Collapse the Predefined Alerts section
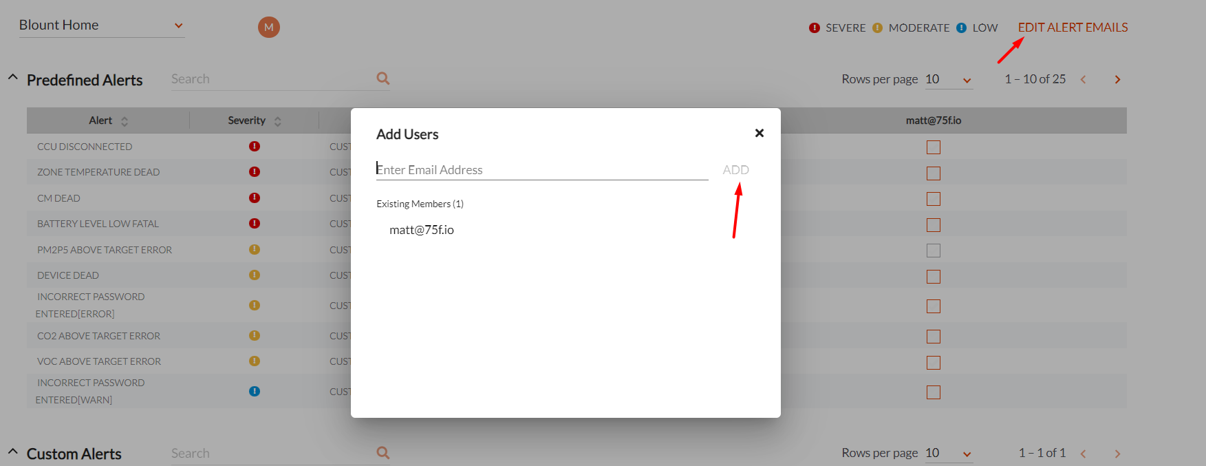 [12, 78]
